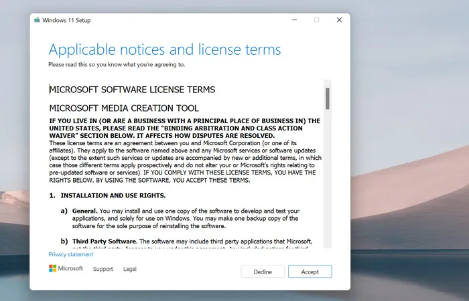The width and height of the screenshot is (469, 301).
Task: Open the Legal link
Action: pyautogui.click(x=130, y=269)
